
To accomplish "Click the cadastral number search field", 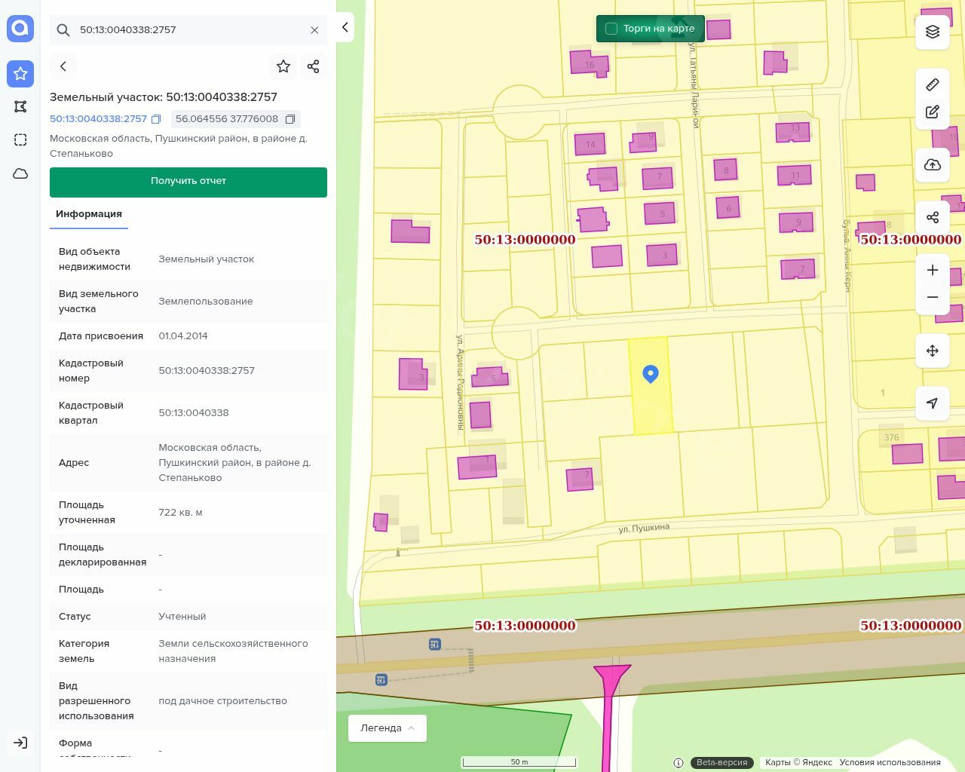I will (188, 30).
